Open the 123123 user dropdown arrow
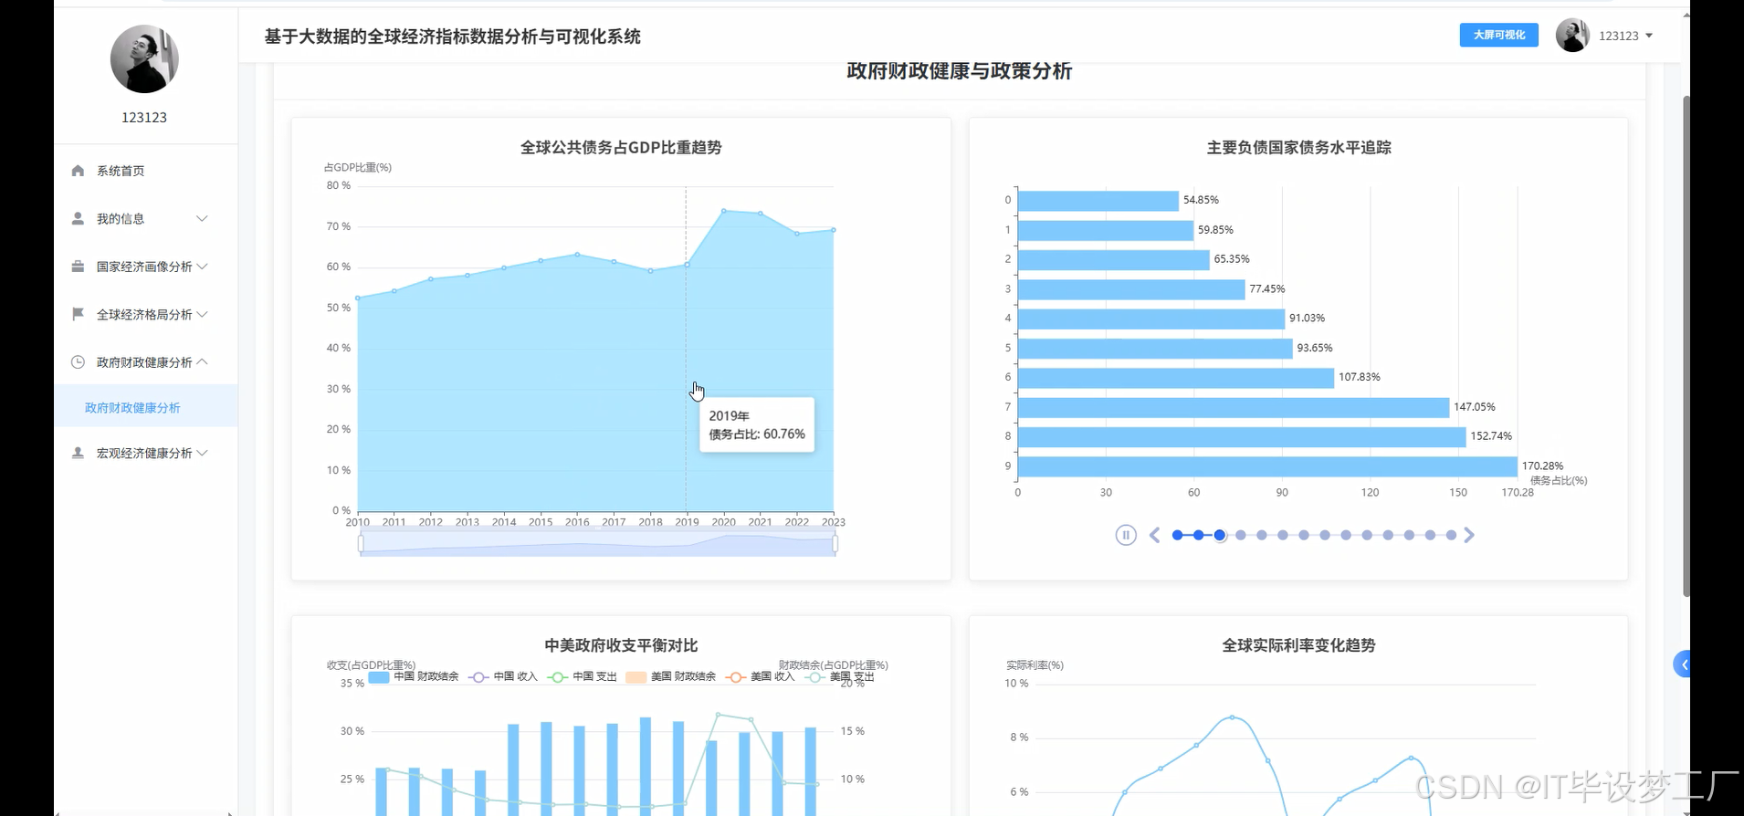Viewport: 1744px width, 816px height. pyautogui.click(x=1649, y=36)
